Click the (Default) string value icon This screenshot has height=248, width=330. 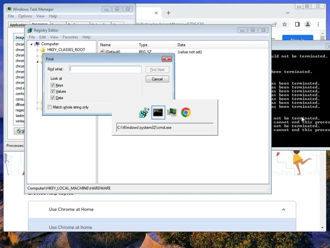pos(102,51)
